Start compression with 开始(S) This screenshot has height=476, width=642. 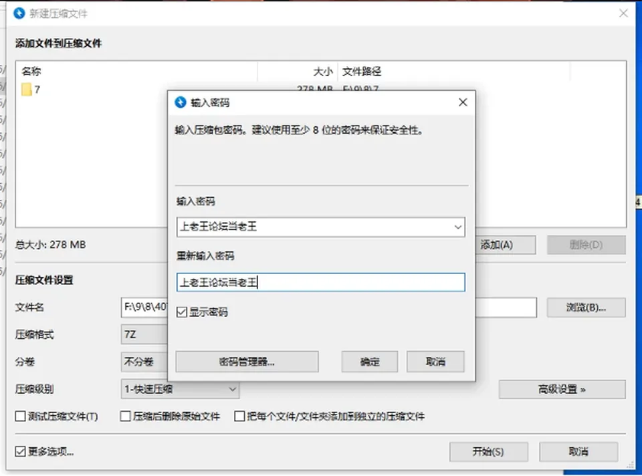tap(488, 452)
